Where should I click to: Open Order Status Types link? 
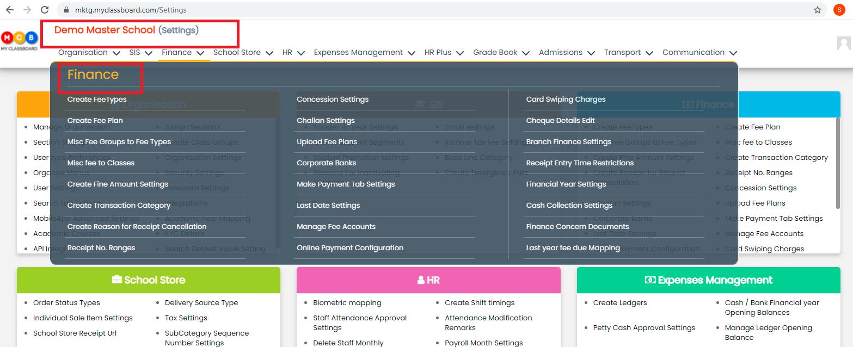click(x=66, y=303)
